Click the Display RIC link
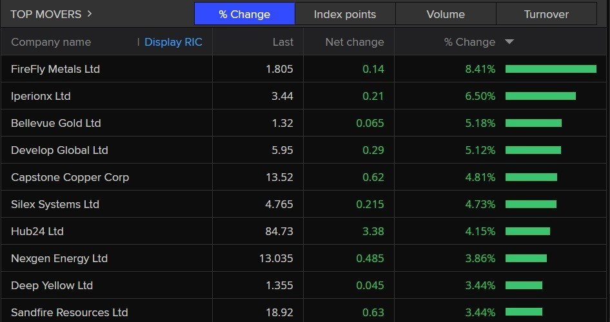This screenshot has width=610, height=322. [x=173, y=42]
